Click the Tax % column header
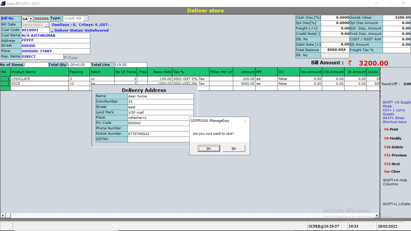 coord(191,72)
